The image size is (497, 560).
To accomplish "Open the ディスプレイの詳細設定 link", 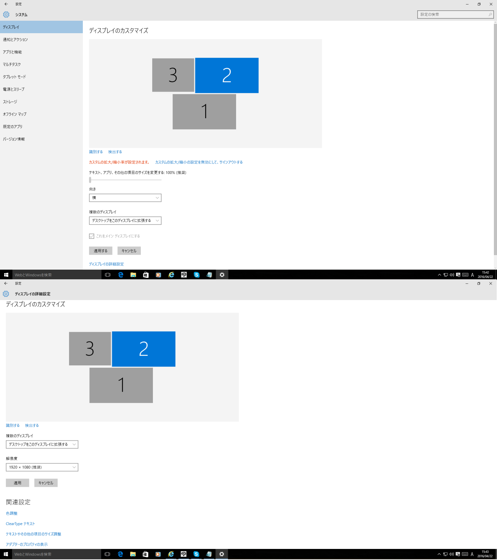I will [106, 264].
